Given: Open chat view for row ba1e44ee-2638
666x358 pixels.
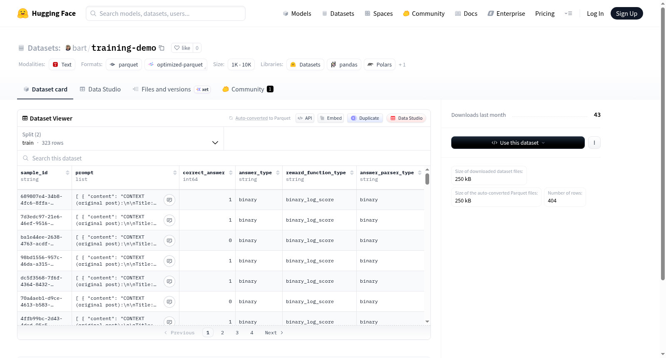Looking at the screenshot, I should pyautogui.click(x=169, y=241).
